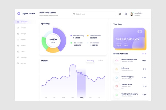Click the Online Shopping activity icon
This screenshot has height=110, width=166.
coord(117,78)
